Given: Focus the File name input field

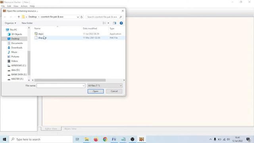Looking at the screenshot, I should pos(59,86).
